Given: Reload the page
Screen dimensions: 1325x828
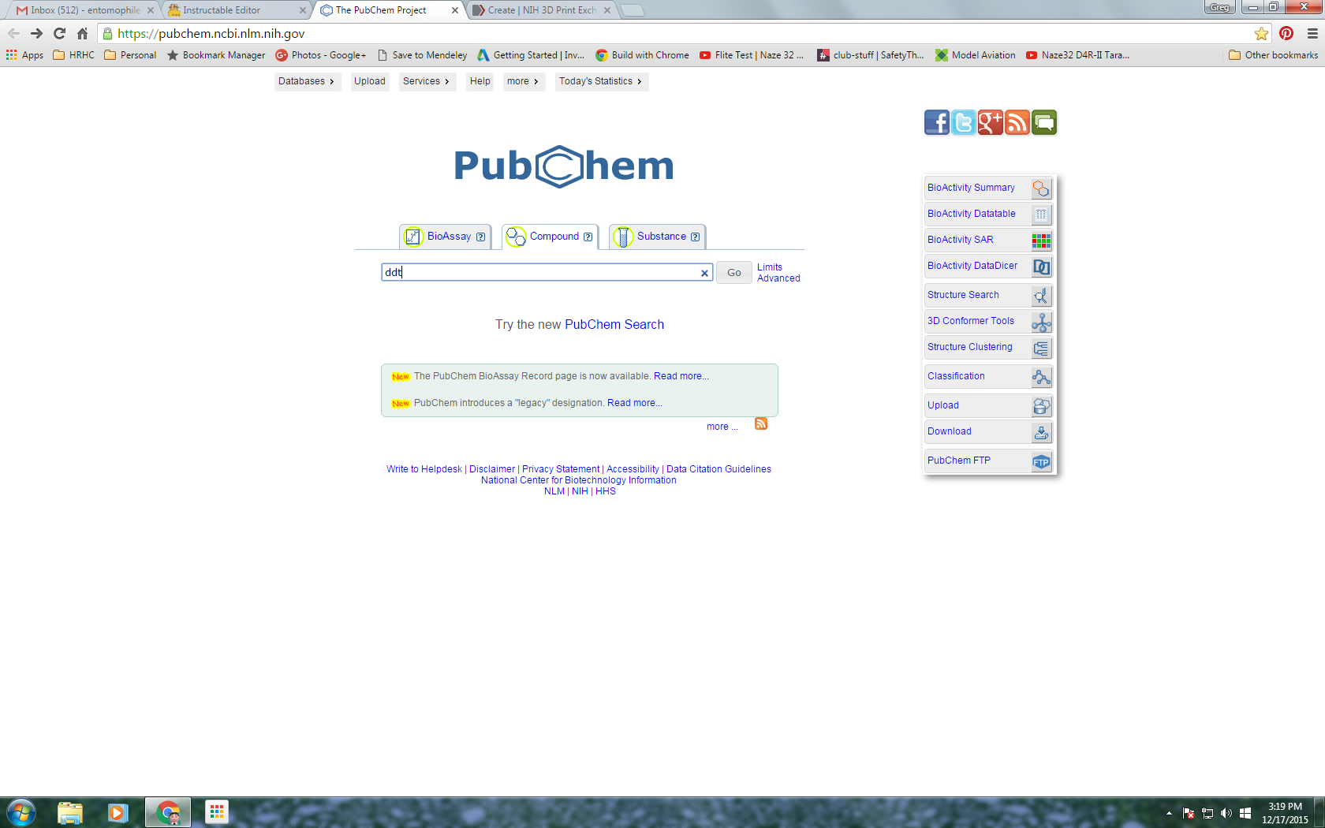Looking at the screenshot, I should [x=59, y=33].
